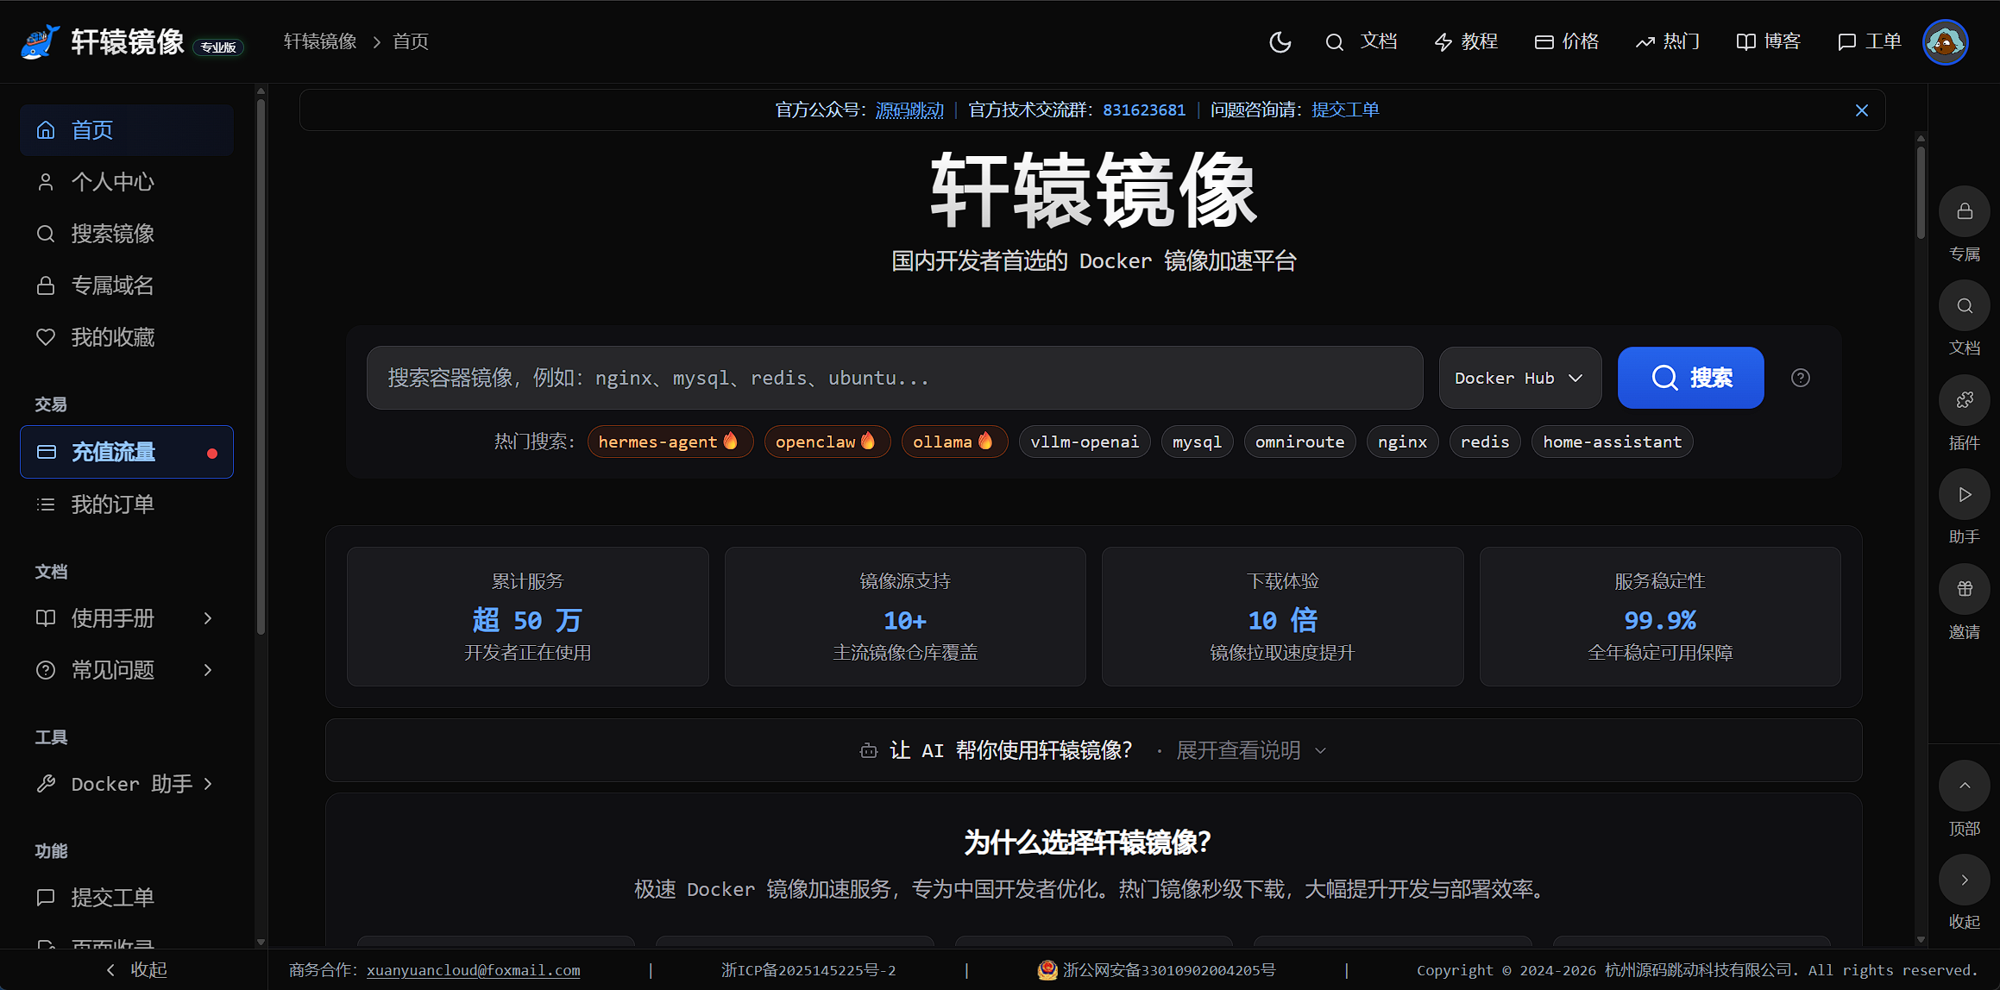This screenshot has height=990, width=2000.
Task: Click the 助手 play icon on the right rail
Action: click(x=1965, y=494)
